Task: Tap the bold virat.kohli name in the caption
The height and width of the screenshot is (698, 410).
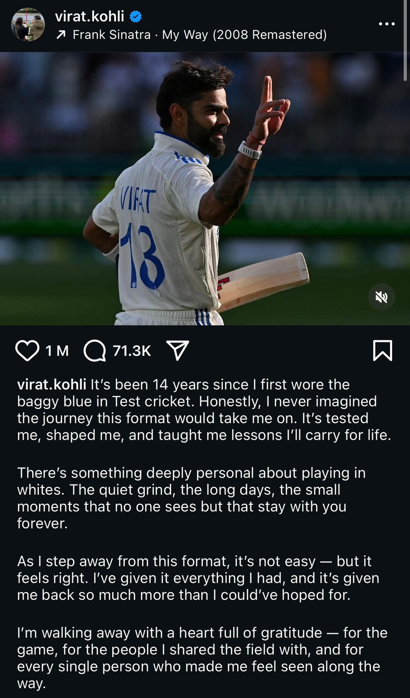Action: point(51,384)
